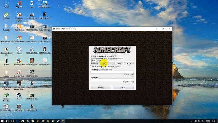Maximize the Minecraft Launcher window

click(x=163, y=29)
